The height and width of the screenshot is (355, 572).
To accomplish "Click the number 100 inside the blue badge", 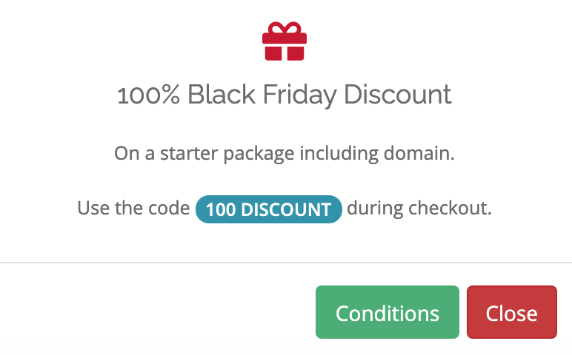I will click(x=220, y=210).
